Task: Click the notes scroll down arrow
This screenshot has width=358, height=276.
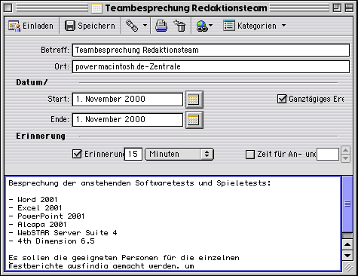Action: (x=347, y=256)
